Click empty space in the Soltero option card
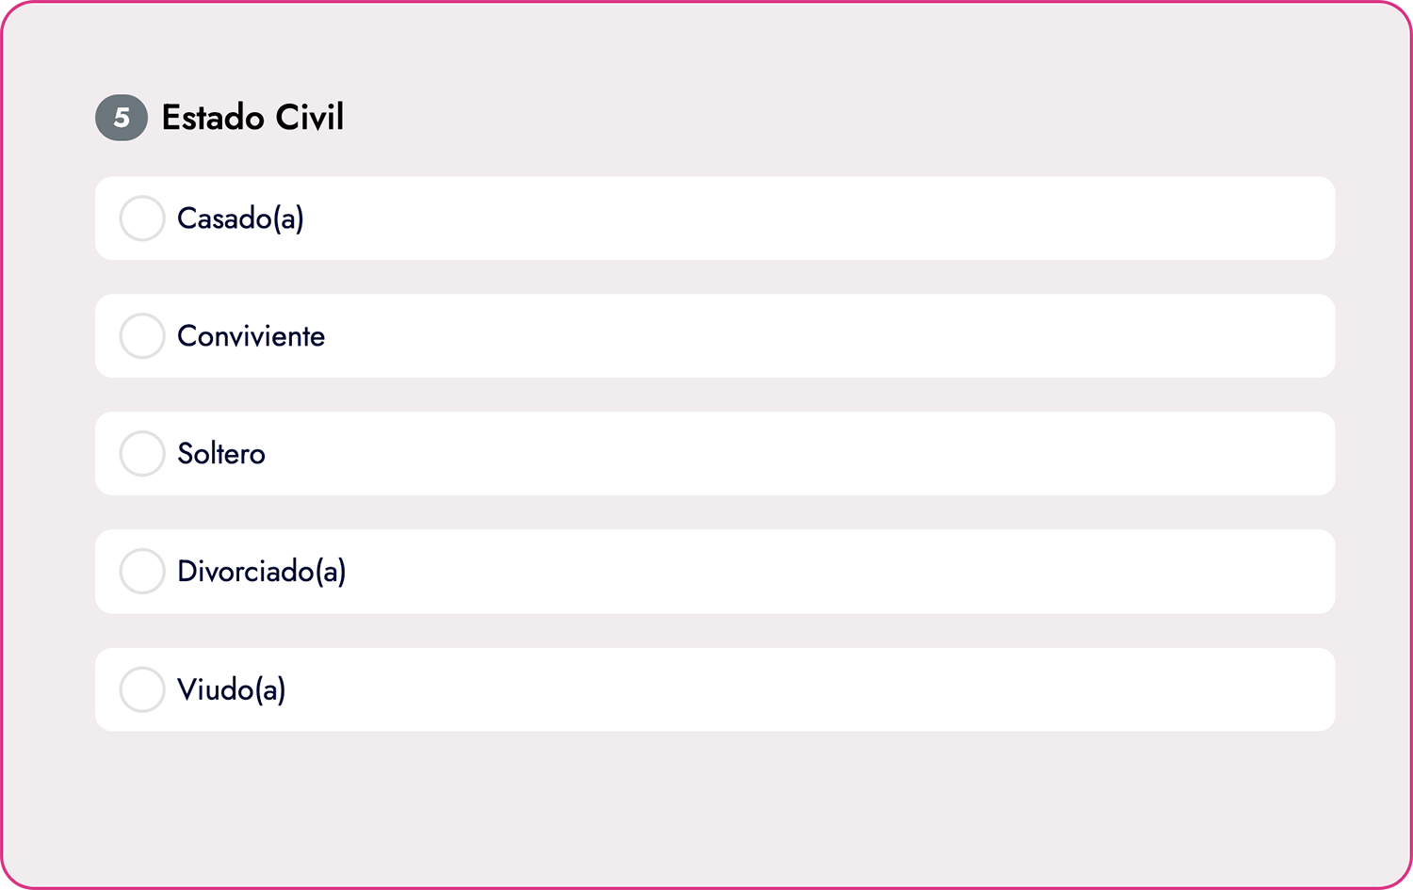The width and height of the screenshot is (1413, 890). pos(801,454)
